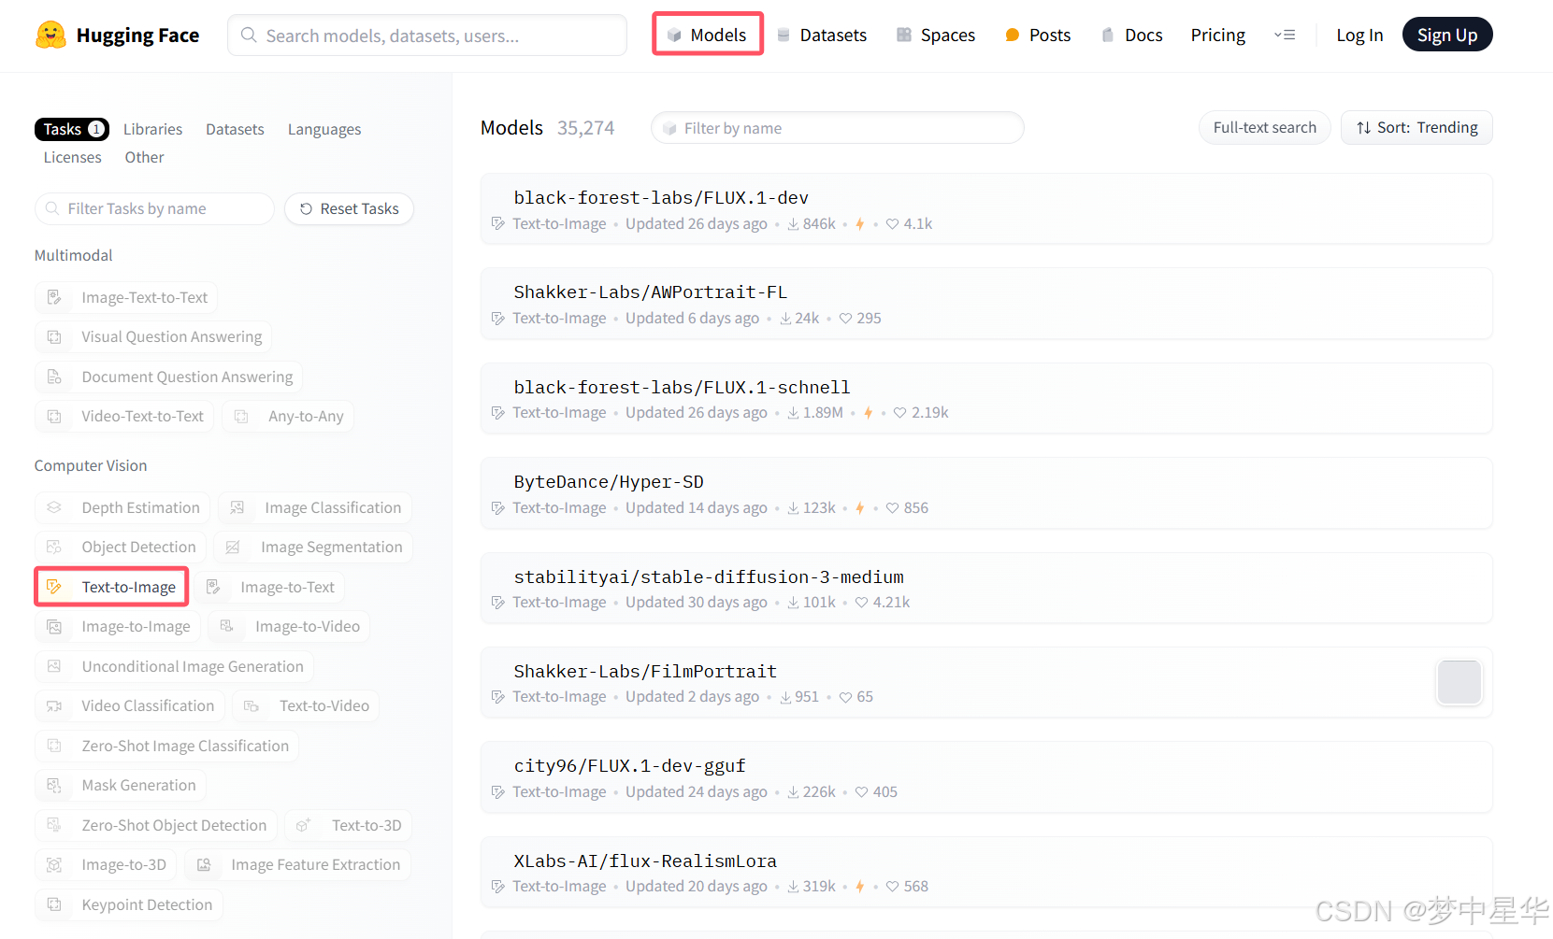
Task: Click the Filter by name field
Action: 837,127
